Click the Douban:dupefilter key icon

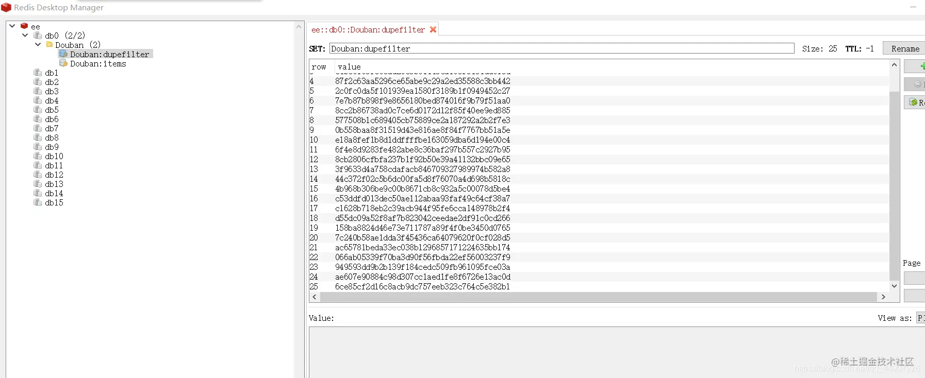(x=63, y=54)
